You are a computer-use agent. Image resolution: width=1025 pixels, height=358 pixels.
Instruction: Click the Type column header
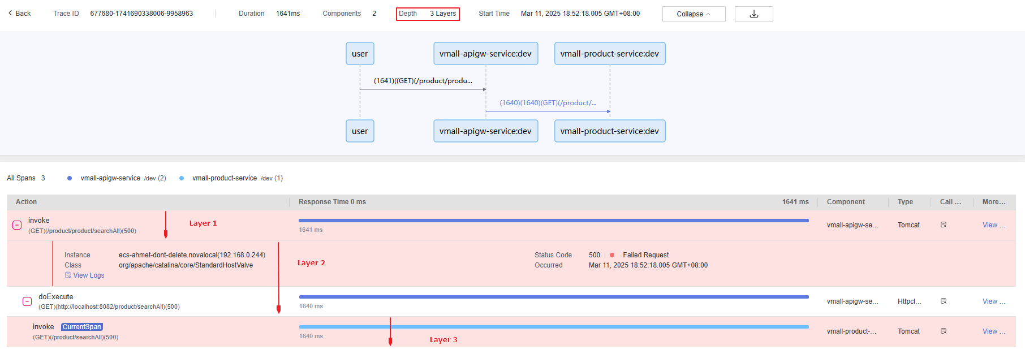pos(905,202)
